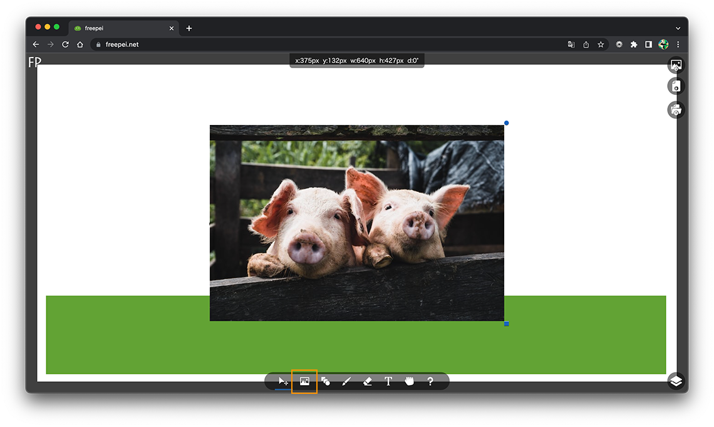The height and width of the screenshot is (427, 714).
Task: Open a new browser tab
Action: coord(189,28)
